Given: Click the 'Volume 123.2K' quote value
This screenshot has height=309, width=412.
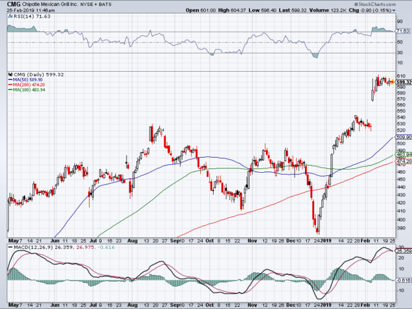Looking at the screenshot, I should (x=328, y=10).
